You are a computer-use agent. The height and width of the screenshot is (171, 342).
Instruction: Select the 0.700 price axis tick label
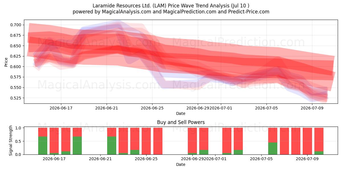15,25
